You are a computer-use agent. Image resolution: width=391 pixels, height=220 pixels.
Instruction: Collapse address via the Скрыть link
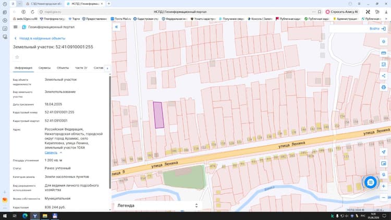51,153
